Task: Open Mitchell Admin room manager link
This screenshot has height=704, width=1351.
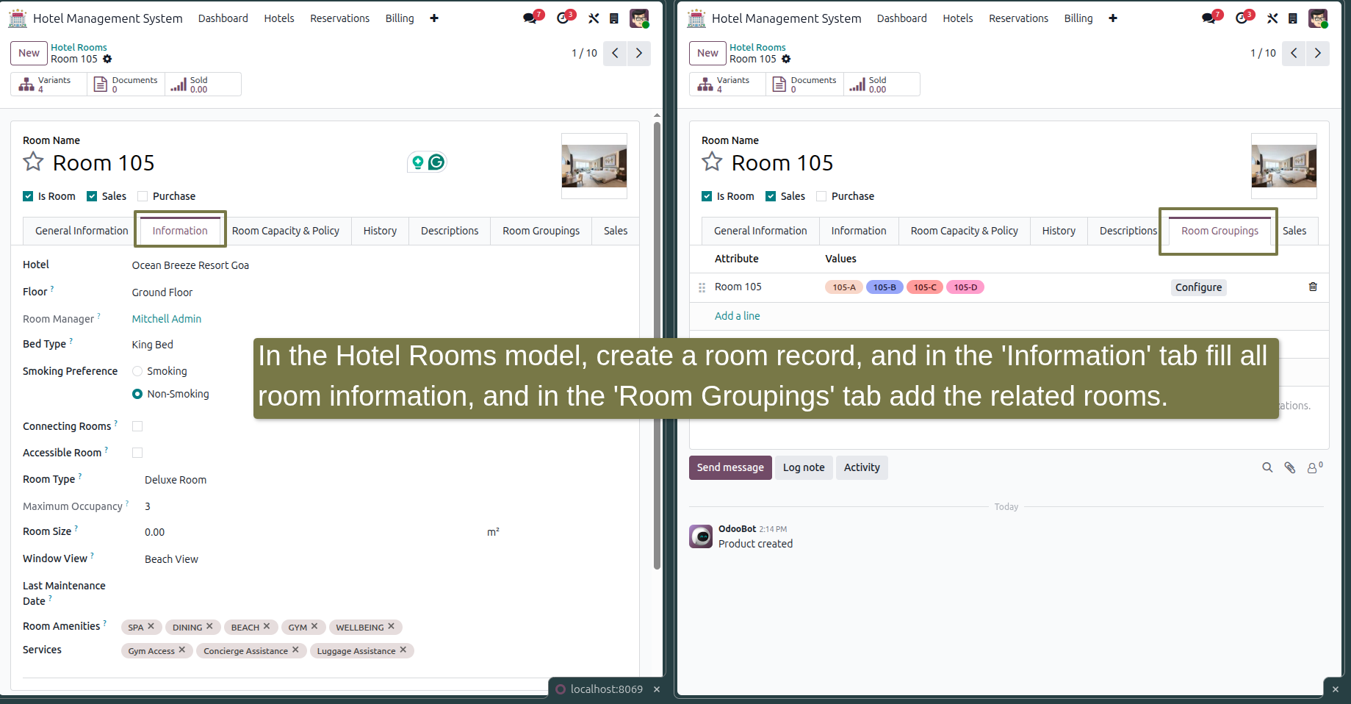Action: pos(167,319)
